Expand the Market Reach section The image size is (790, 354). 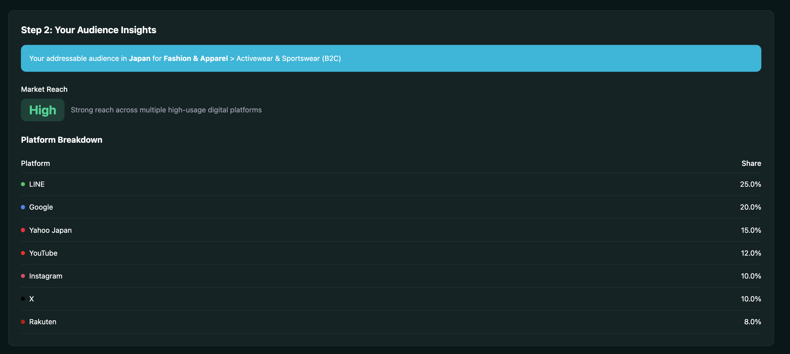(x=44, y=89)
